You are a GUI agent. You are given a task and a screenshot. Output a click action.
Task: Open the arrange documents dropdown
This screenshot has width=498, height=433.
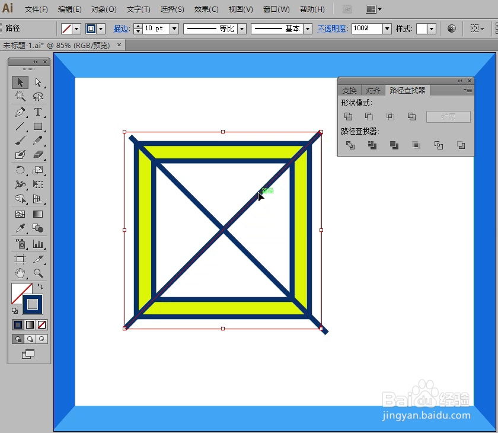(x=373, y=9)
